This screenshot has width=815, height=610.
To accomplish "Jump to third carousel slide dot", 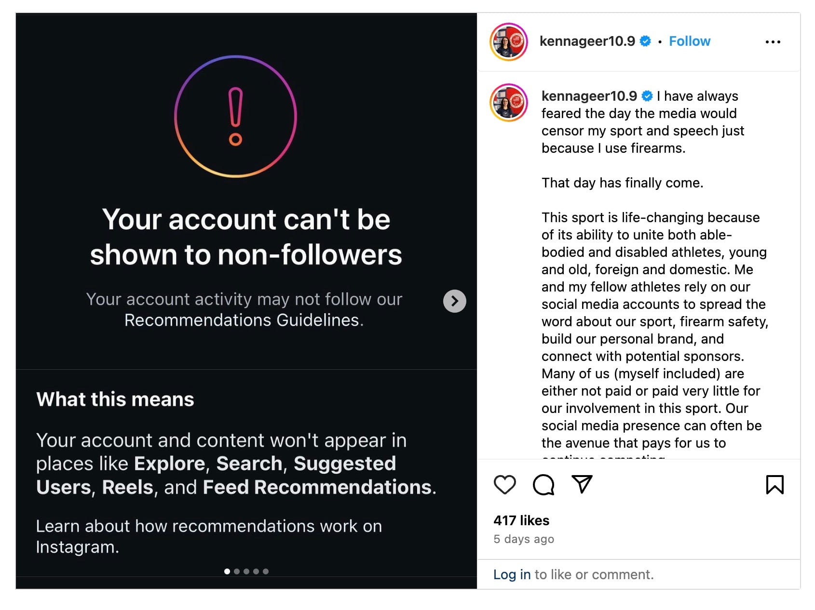I will 246,571.
